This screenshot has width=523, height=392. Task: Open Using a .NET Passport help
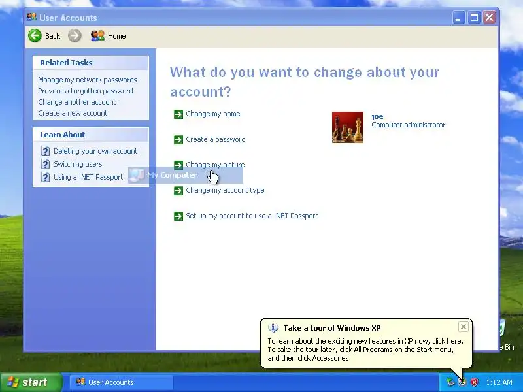tap(88, 177)
